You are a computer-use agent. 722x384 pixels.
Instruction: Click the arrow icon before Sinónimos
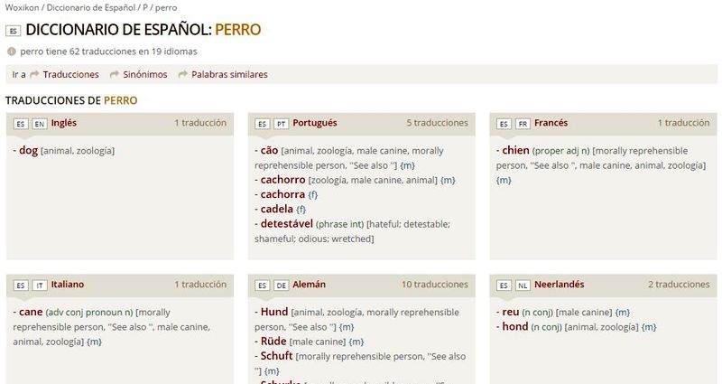click(x=115, y=74)
